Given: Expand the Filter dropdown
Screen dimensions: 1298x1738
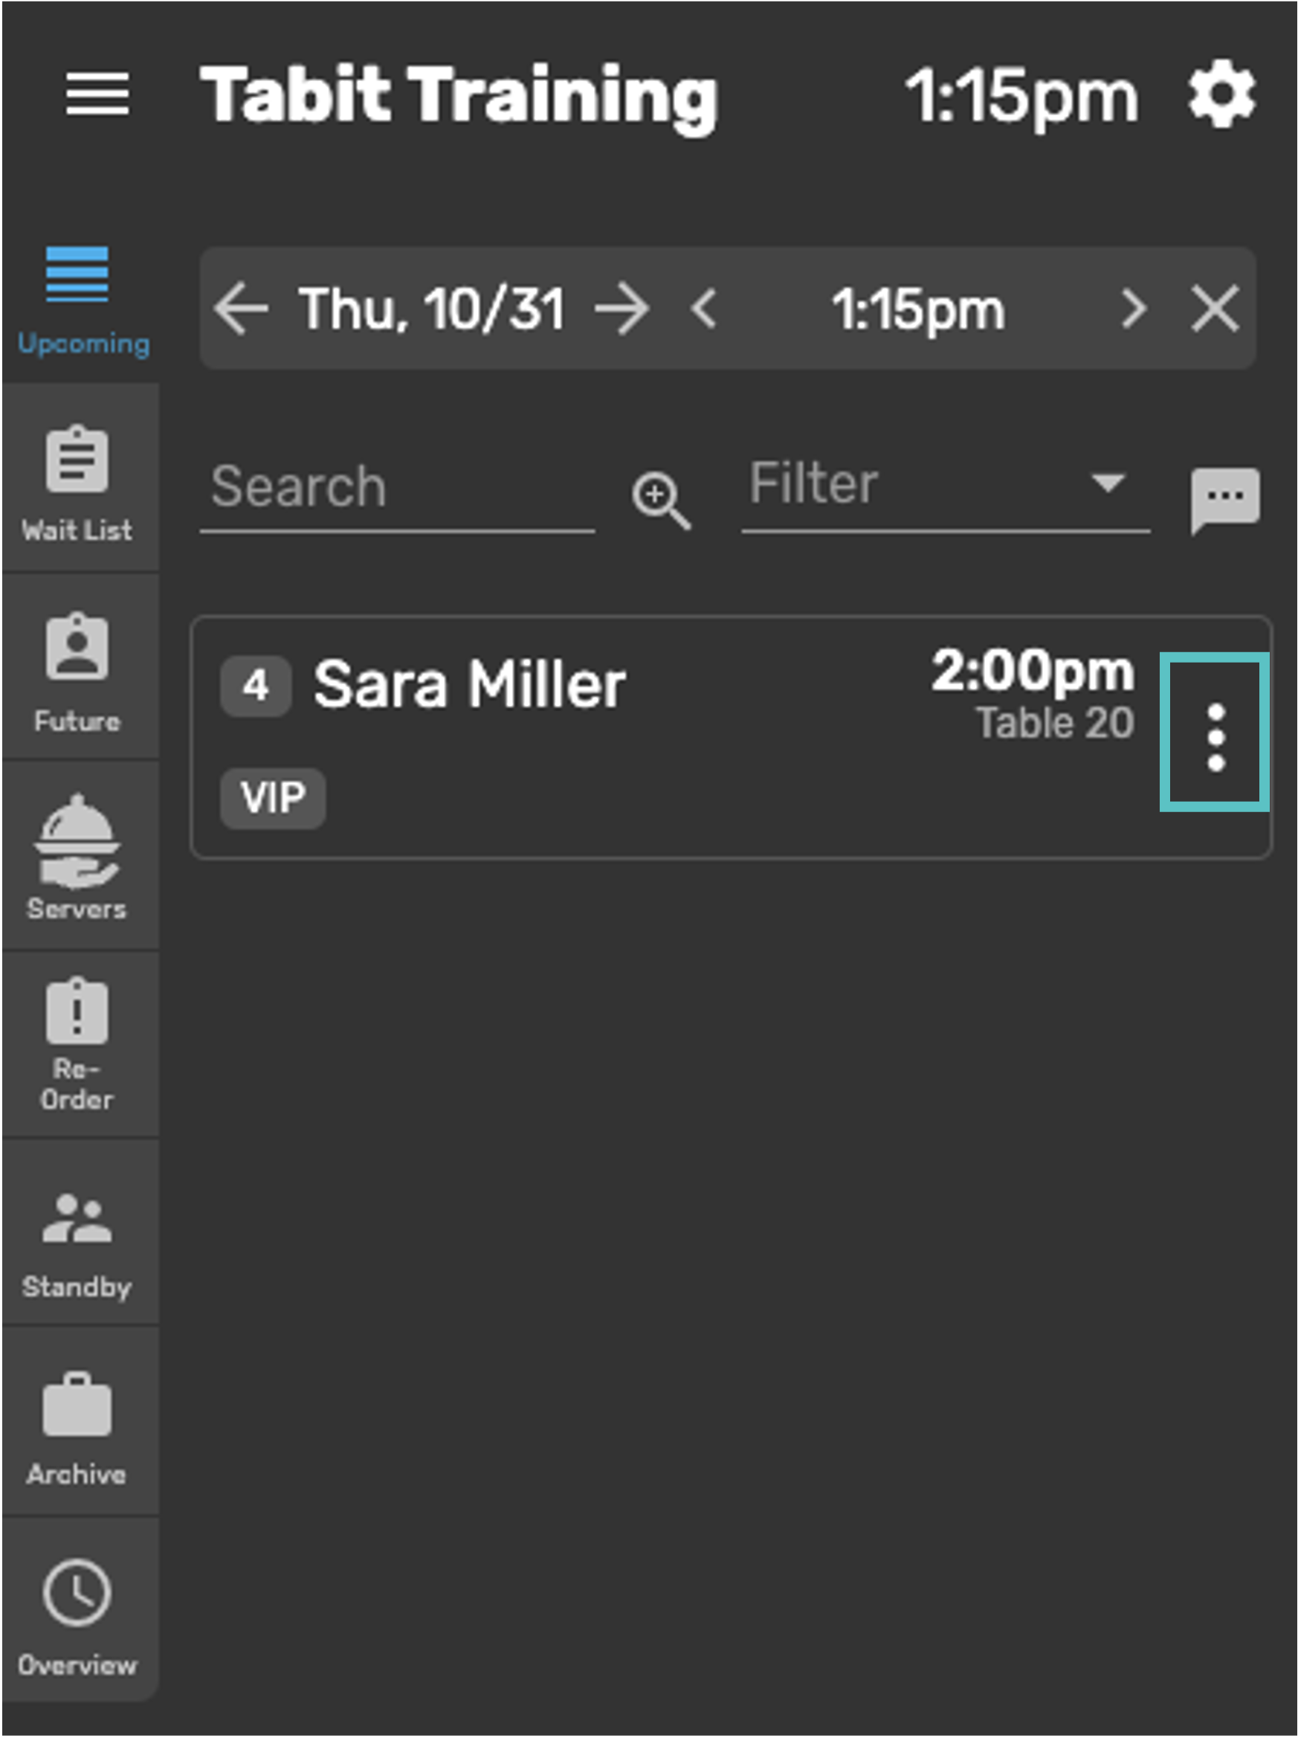Looking at the screenshot, I should point(946,484).
